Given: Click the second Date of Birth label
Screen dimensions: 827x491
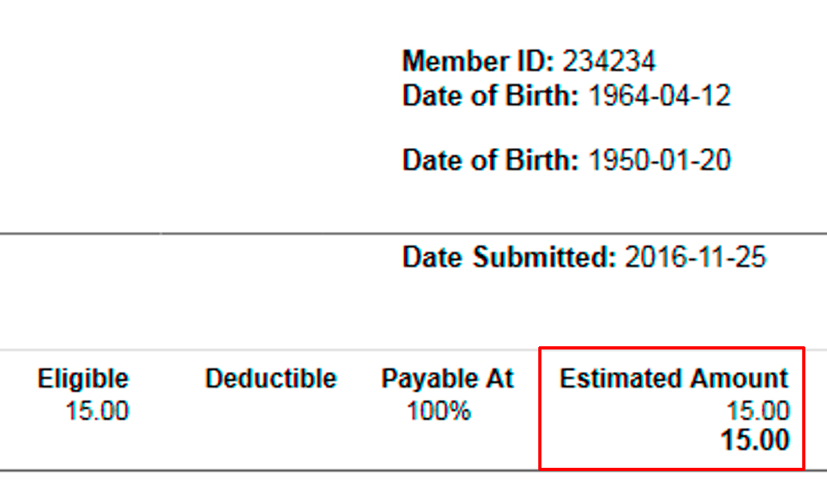Looking at the screenshot, I should click(490, 160).
